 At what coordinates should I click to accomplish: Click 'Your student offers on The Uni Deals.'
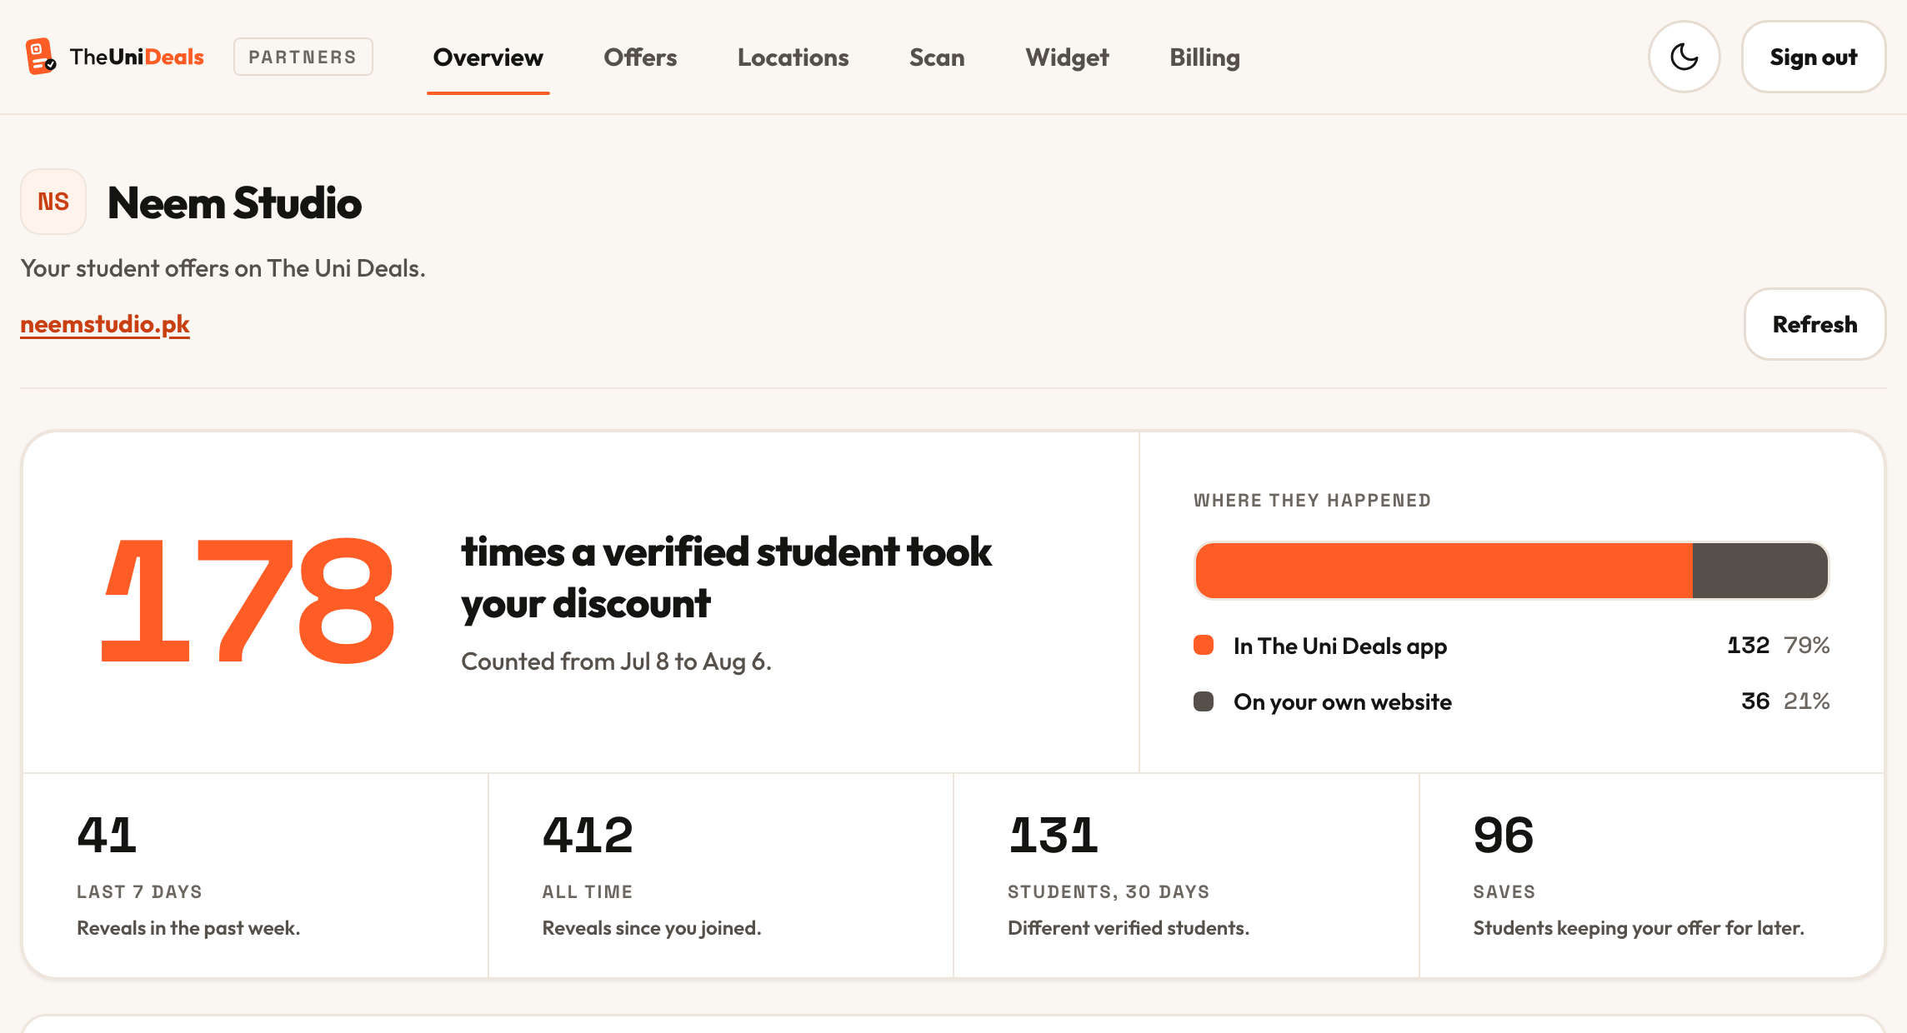(223, 268)
